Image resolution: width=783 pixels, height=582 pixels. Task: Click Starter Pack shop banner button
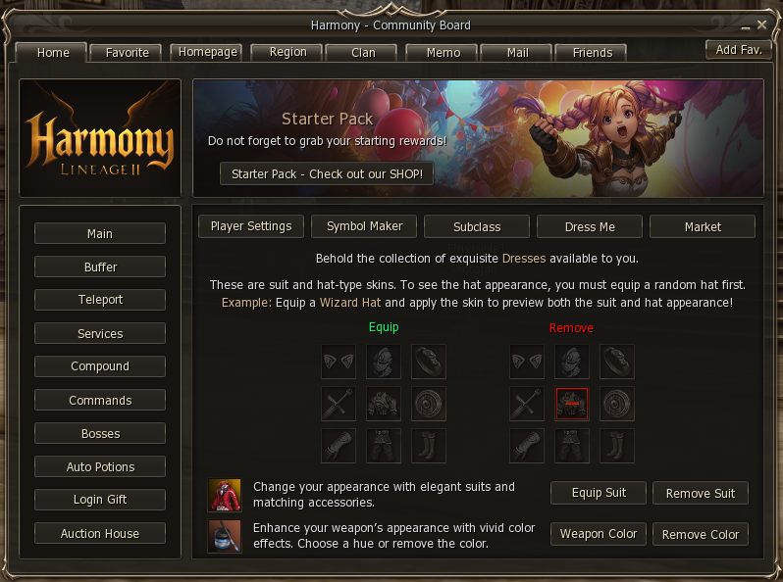tap(327, 173)
